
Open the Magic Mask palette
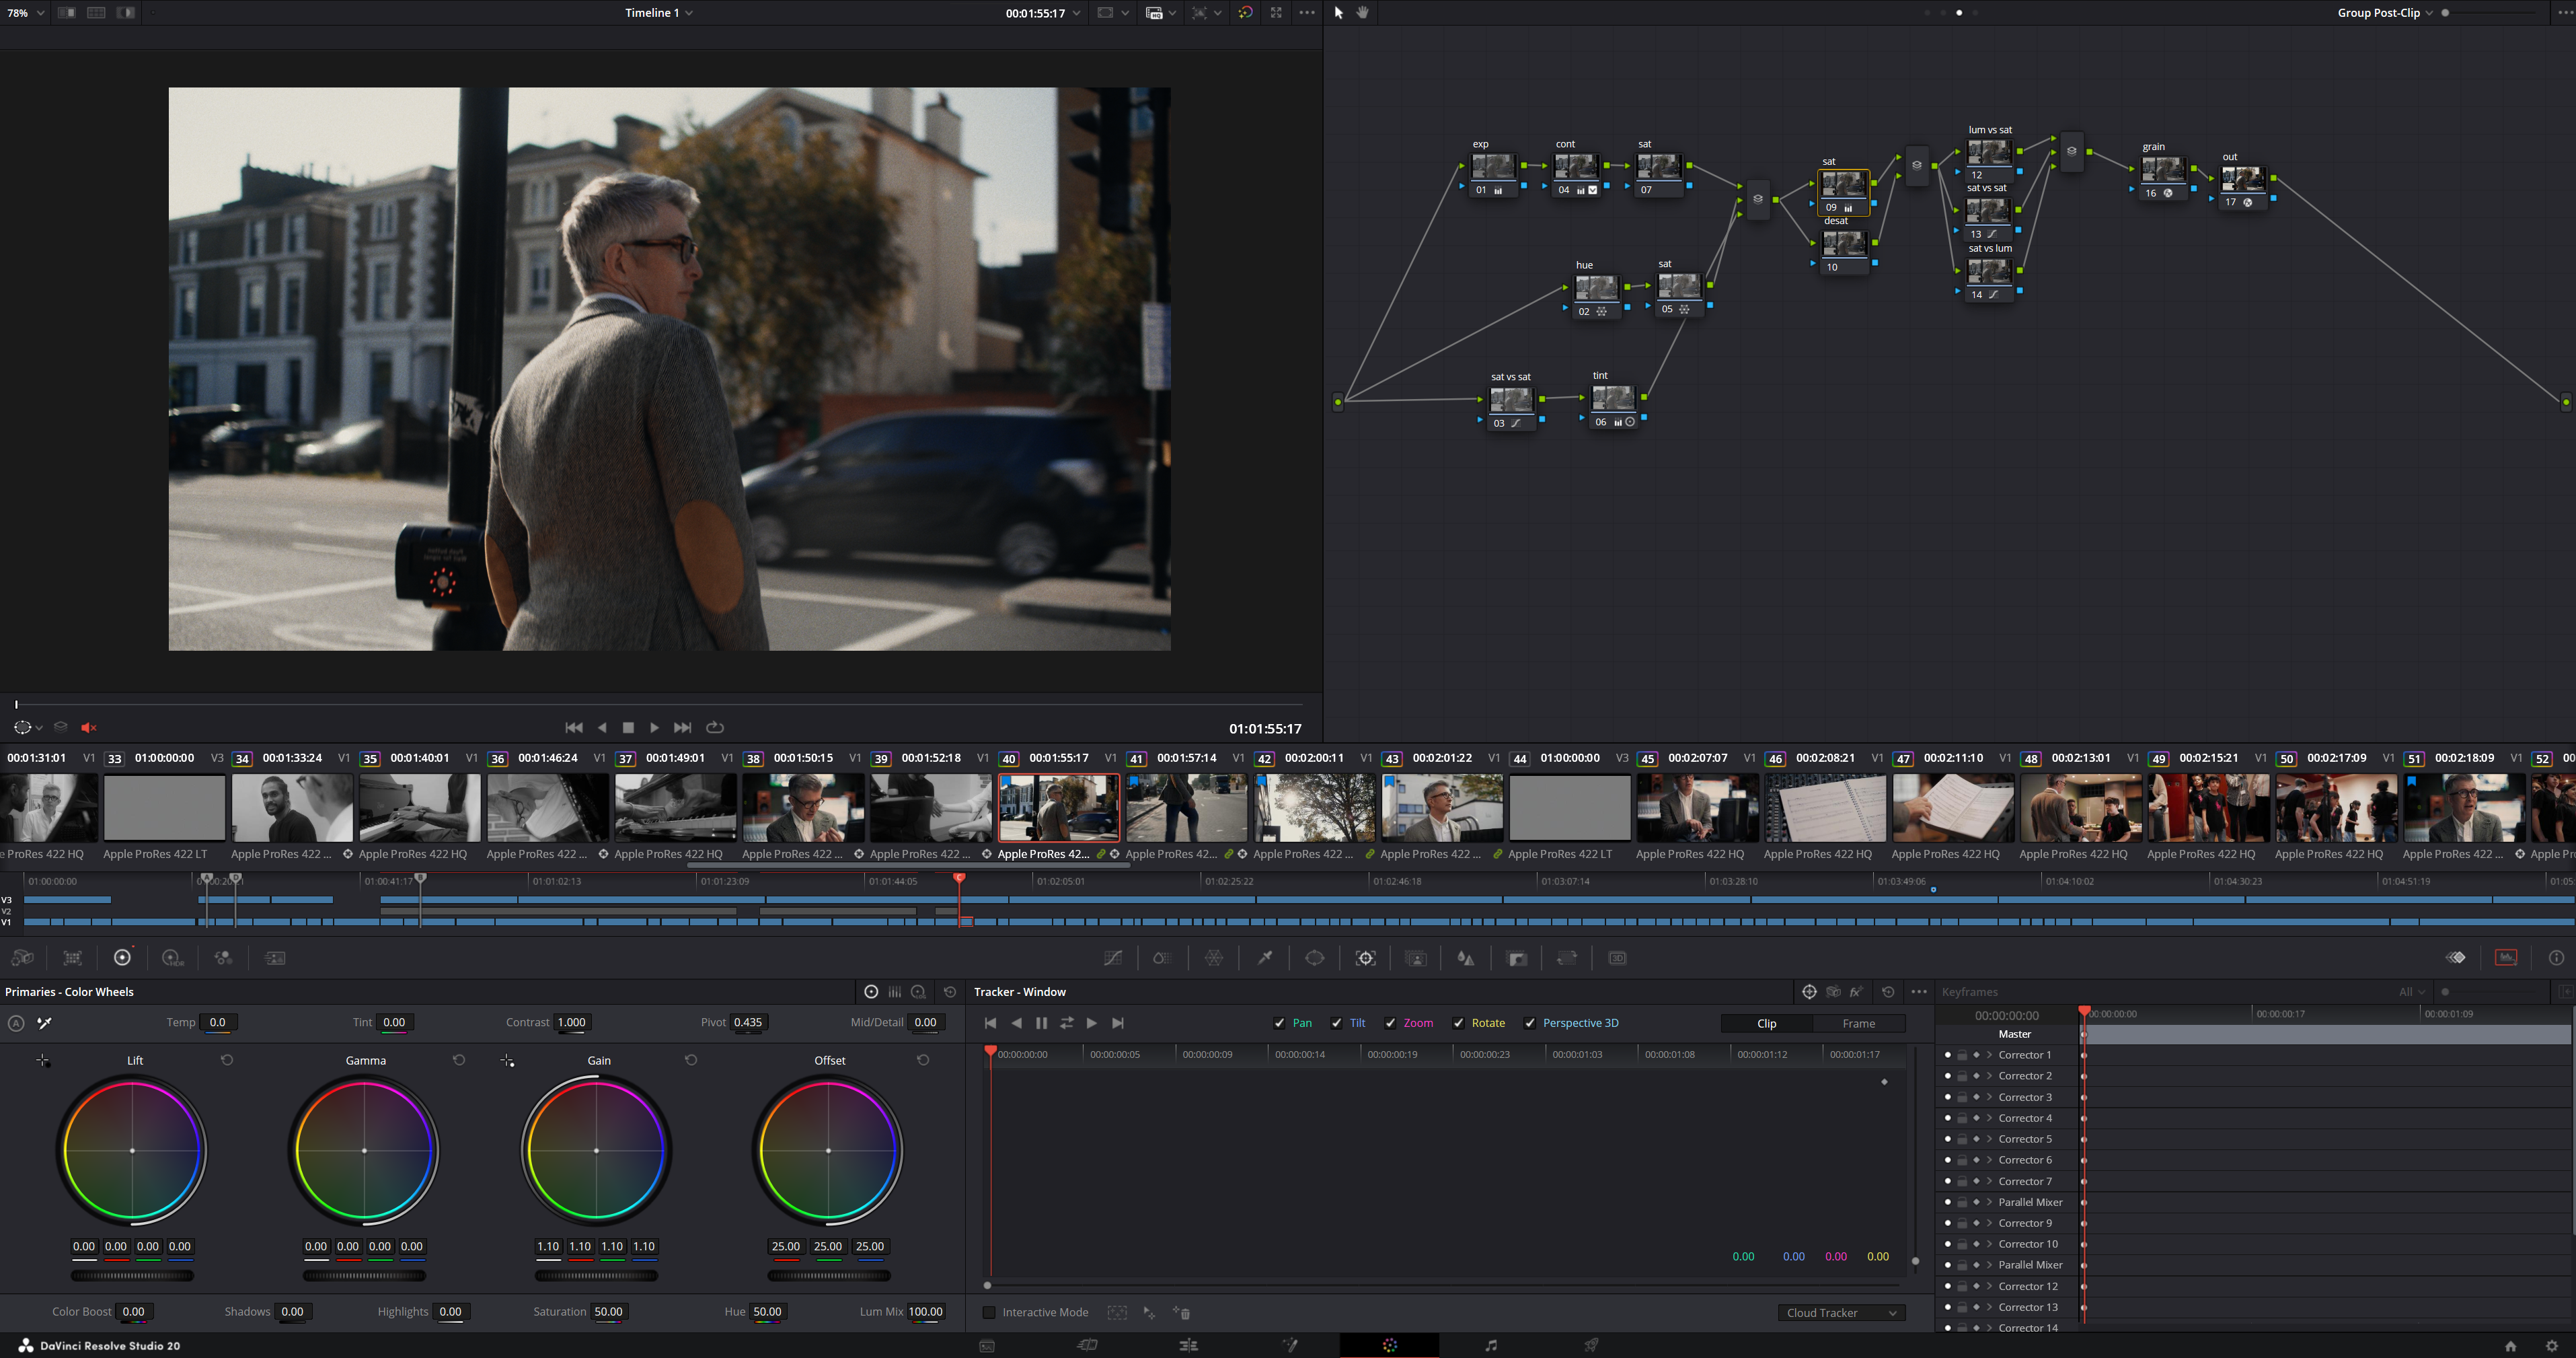point(1416,958)
